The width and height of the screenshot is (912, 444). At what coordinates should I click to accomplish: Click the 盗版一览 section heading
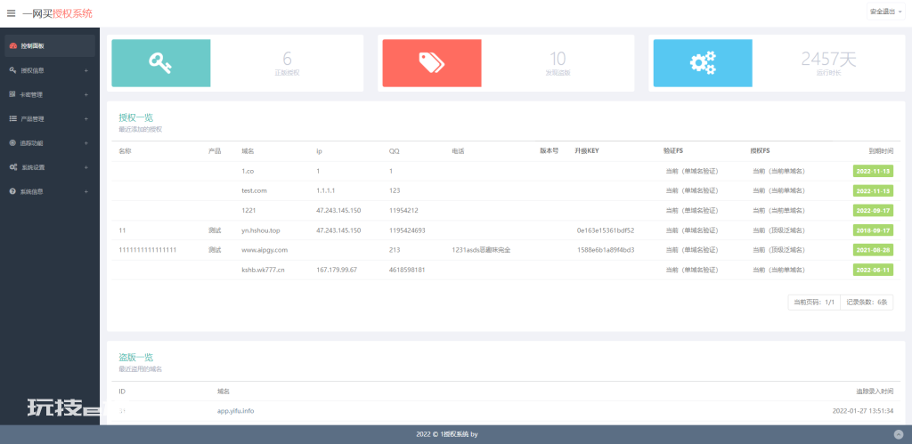pyautogui.click(x=136, y=358)
